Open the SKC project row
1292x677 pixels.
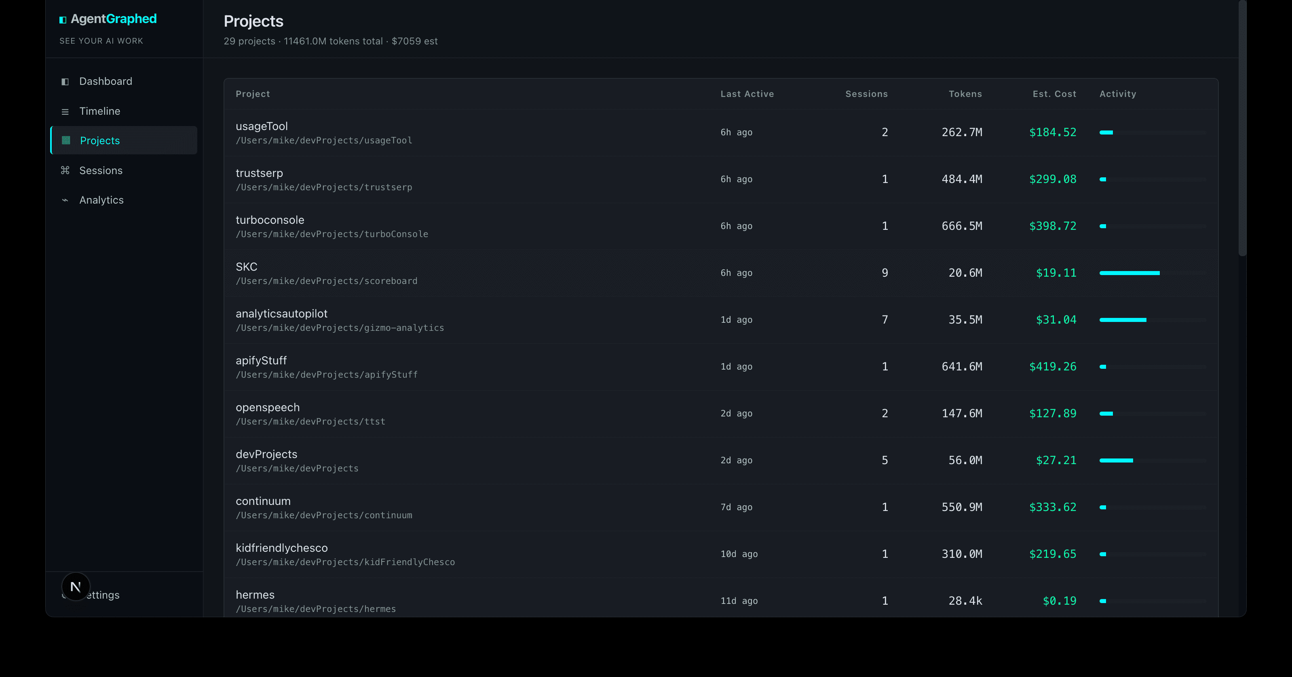[x=721, y=273]
